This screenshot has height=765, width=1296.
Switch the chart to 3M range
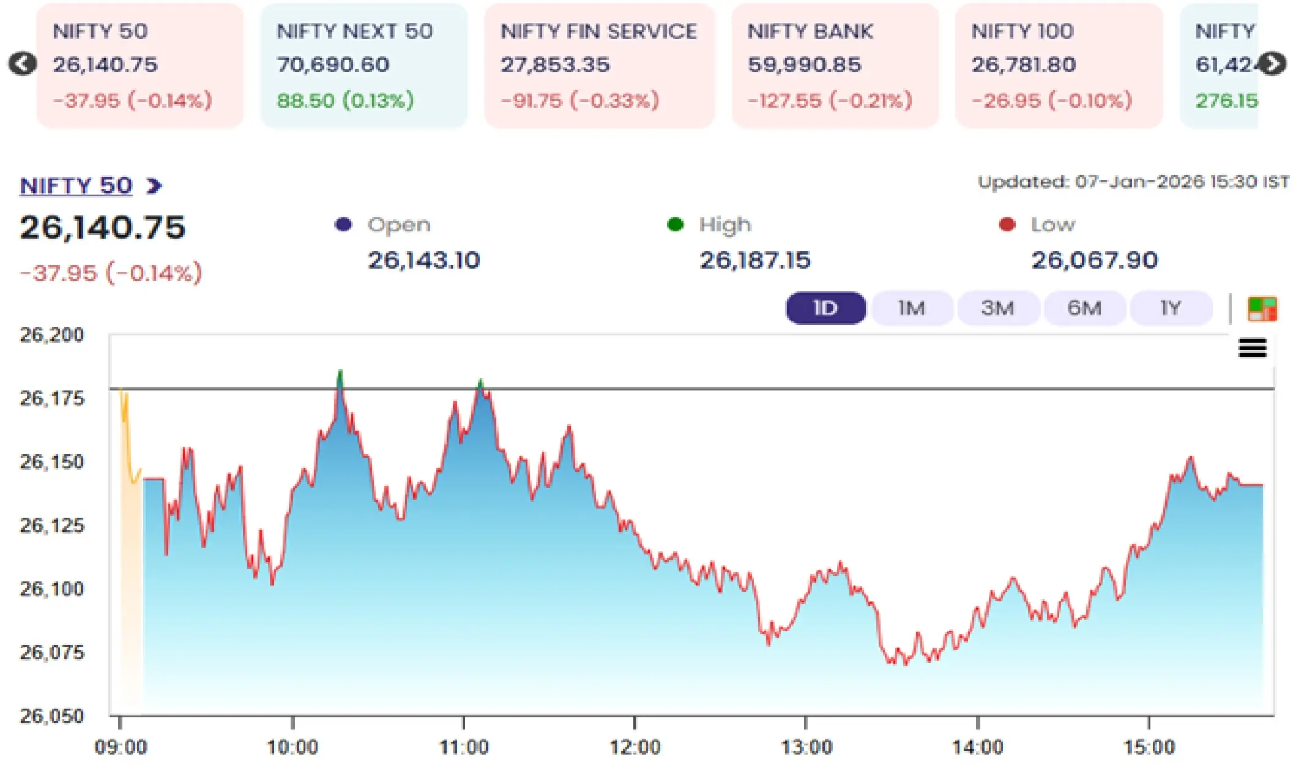[x=998, y=308]
